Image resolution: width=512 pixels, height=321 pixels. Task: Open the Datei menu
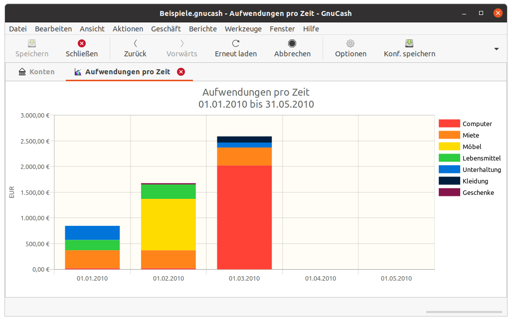click(18, 29)
